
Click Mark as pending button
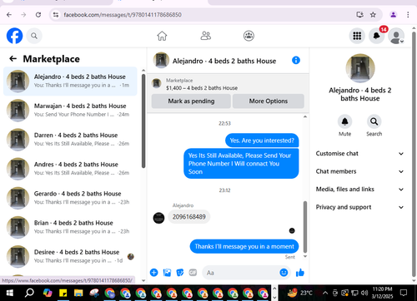point(191,101)
